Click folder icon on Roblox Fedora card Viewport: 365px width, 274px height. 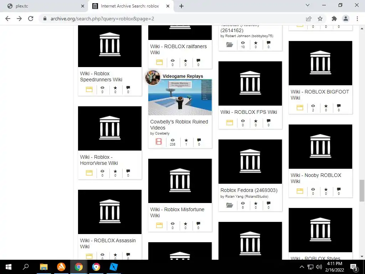(230, 205)
